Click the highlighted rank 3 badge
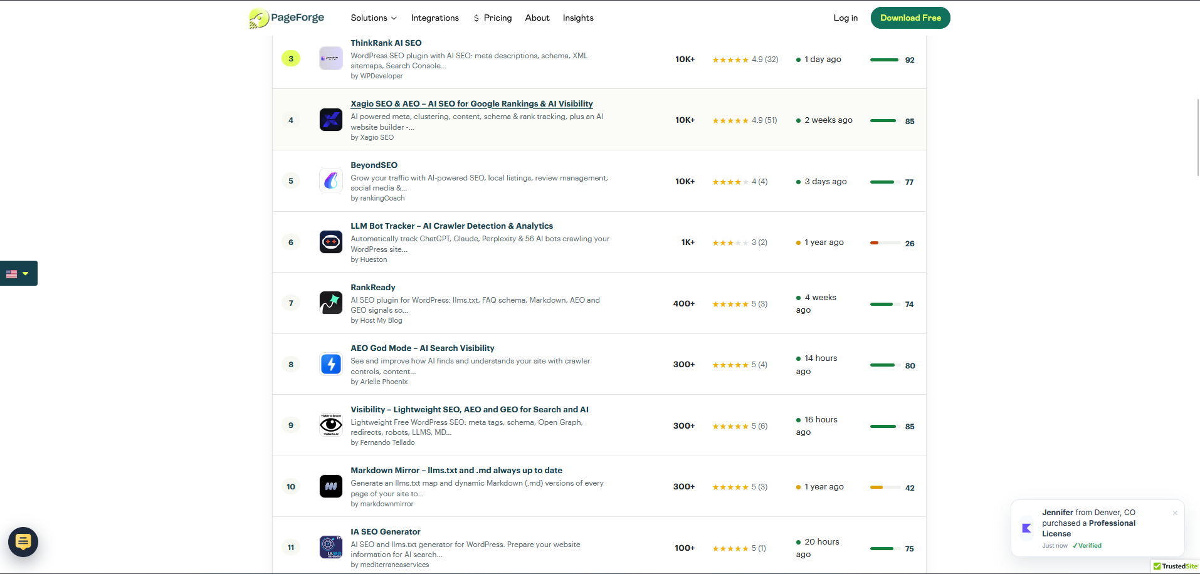Screen dimensions: 1200x574 pyautogui.click(x=291, y=58)
